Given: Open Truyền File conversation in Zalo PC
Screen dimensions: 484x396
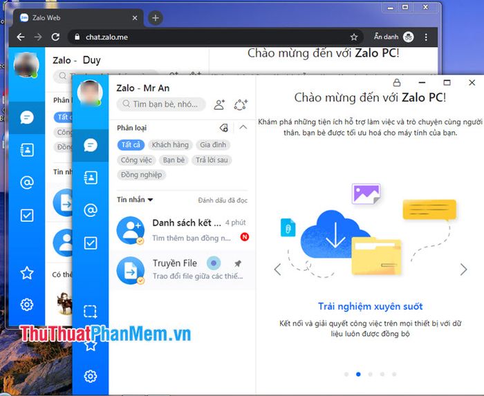Looking at the screenshot, I should click(182, 270).
